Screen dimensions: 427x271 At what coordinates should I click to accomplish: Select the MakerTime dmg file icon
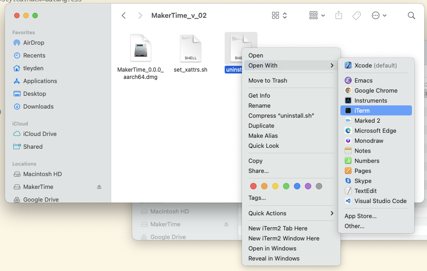(140, 48)
